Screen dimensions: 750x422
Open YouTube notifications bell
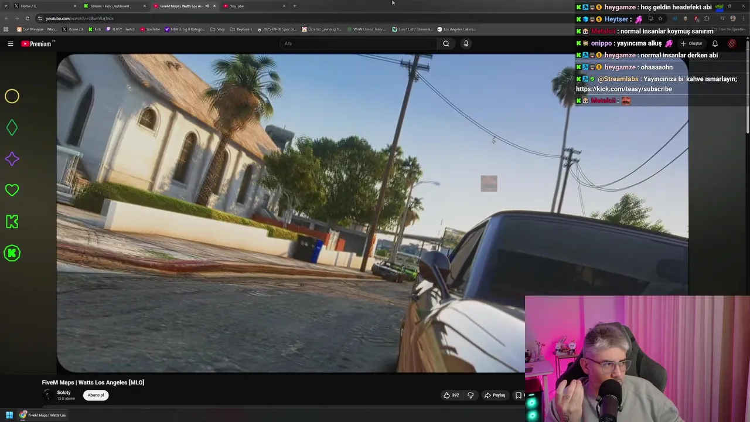715,43
